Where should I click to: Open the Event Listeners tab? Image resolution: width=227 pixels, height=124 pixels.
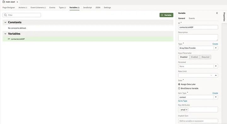click(x=38, y=8)
